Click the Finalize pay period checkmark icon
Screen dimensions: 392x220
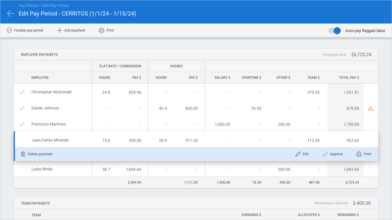tap(9, 30)
